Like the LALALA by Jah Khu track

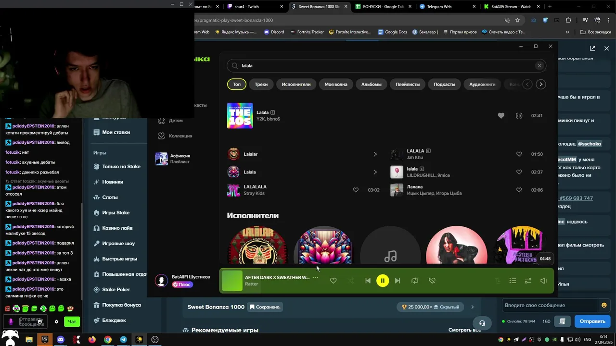pyautogui.click(x=519, y=154)
